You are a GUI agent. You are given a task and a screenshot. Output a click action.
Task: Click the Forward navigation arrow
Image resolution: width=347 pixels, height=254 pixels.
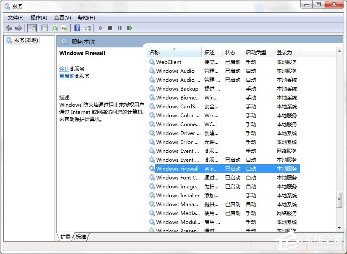[19, 28]
